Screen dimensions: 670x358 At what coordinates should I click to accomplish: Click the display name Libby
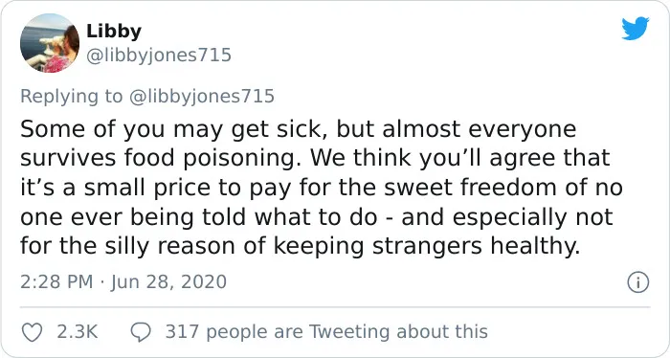(114, 32)
